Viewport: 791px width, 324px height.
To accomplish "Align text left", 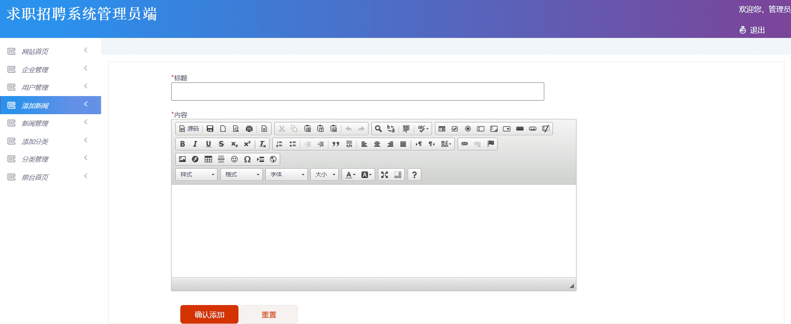I will [364, 144].
